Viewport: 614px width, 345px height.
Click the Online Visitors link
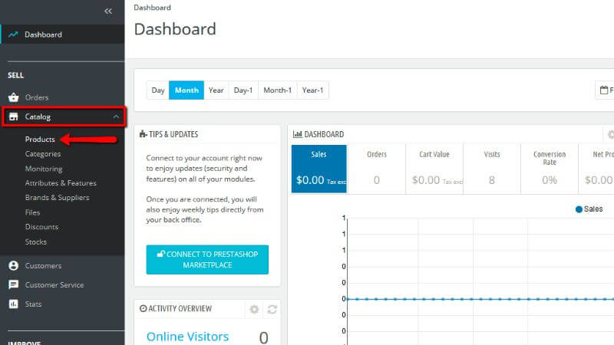(187, 337)
